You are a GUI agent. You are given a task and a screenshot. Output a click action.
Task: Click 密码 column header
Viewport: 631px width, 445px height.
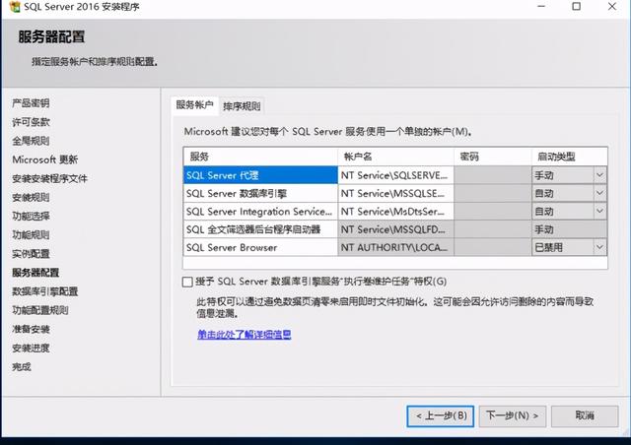(x=493, y=157)
